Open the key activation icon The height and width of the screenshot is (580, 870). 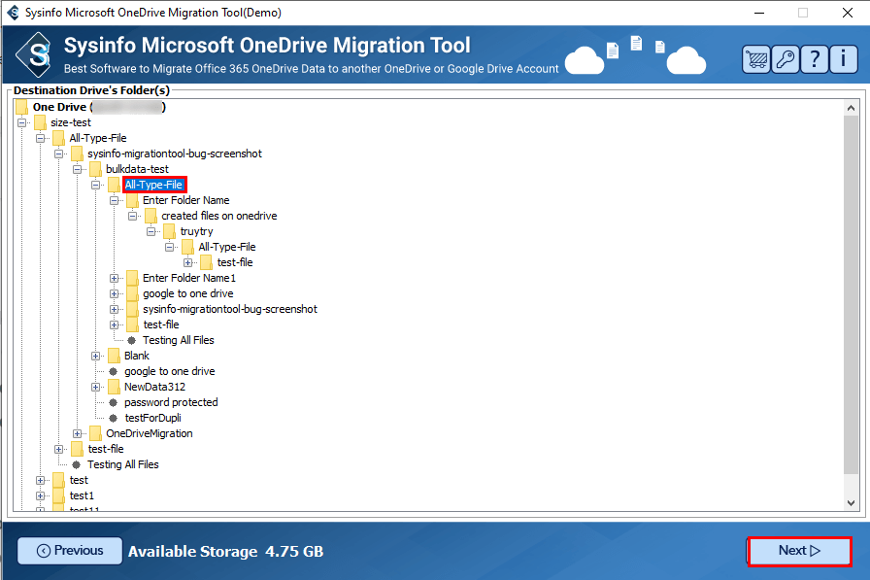786,59
